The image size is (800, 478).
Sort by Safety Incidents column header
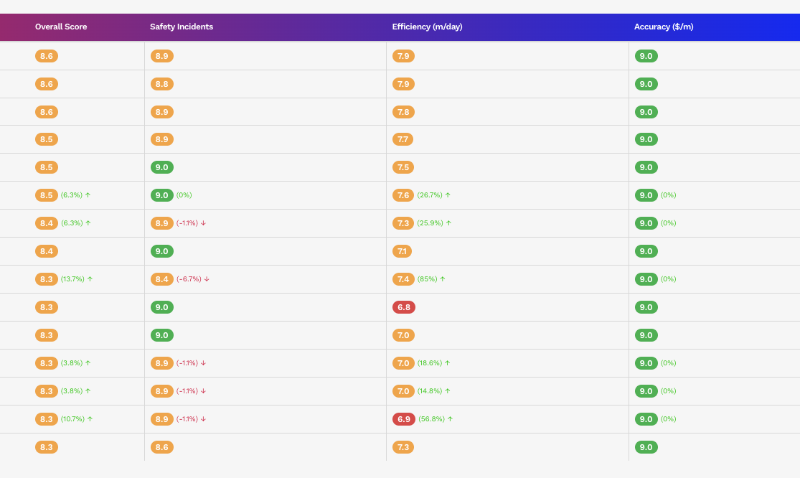coord(182,27)
